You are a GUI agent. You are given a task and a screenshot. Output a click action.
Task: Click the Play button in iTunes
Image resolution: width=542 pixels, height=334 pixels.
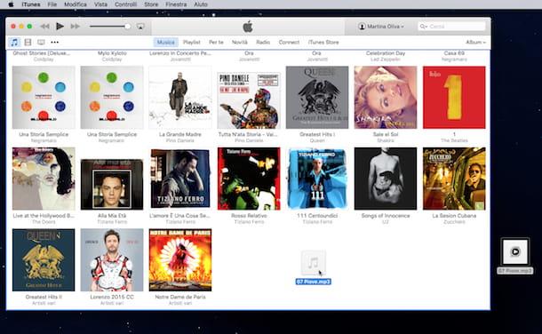[60, 26]
